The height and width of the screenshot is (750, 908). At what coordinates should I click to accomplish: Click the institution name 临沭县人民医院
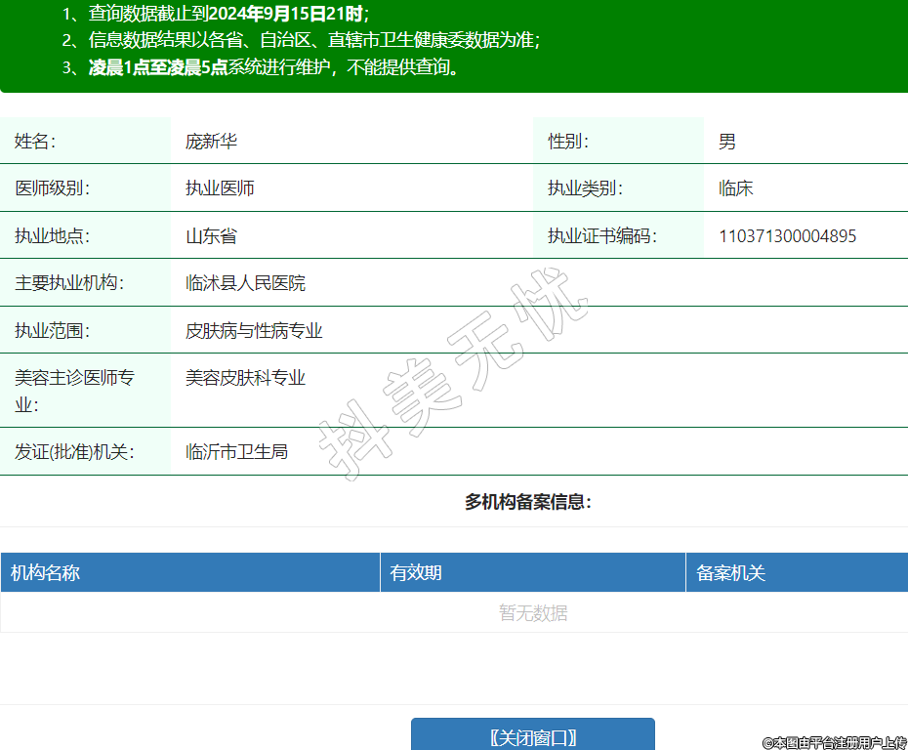click(x=245, y=283)
